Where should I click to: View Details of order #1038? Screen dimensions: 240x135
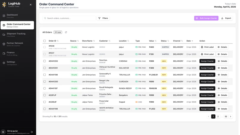click(222, 47)
